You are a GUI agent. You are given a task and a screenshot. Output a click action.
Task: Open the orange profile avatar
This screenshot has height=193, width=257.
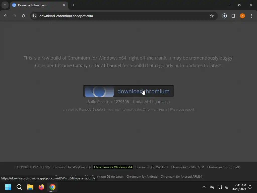242,16
